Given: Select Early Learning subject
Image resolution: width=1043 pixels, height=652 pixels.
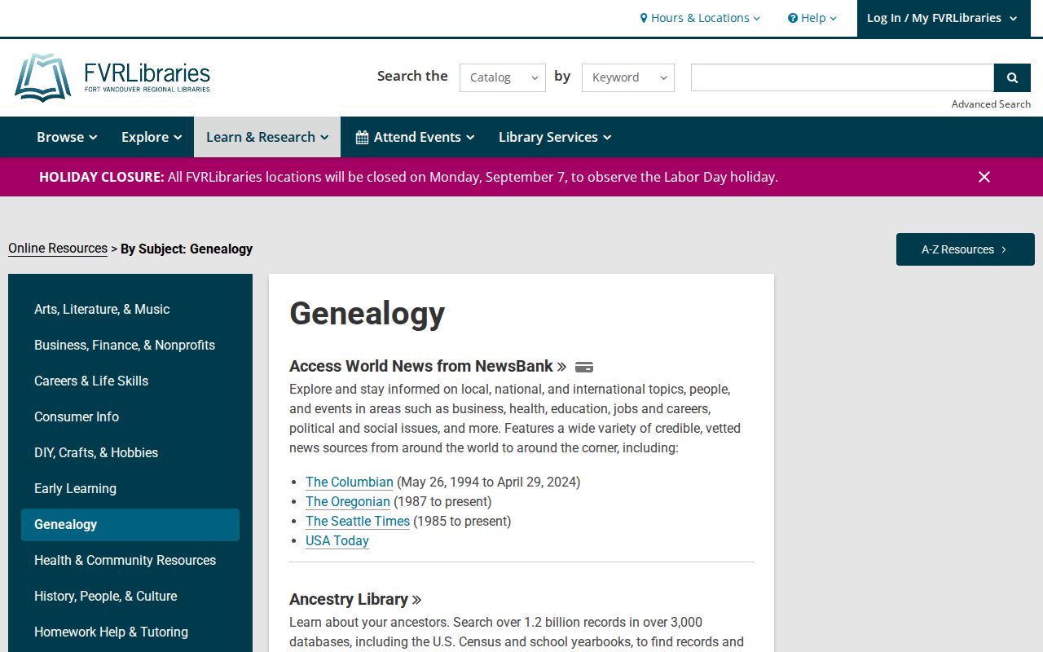Looking at the screenshot, I should 130,489.
